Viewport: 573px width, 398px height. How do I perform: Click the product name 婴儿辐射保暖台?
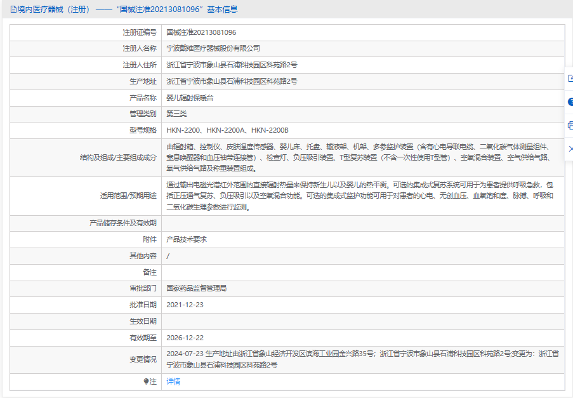click(x=190, y=98)
